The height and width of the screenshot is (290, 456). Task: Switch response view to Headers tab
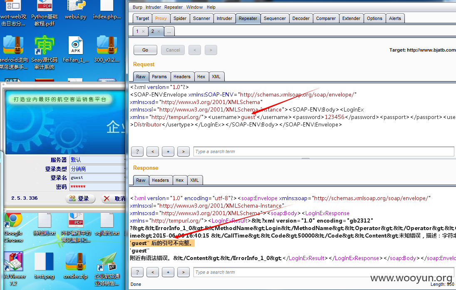click(x=160, y=180)
